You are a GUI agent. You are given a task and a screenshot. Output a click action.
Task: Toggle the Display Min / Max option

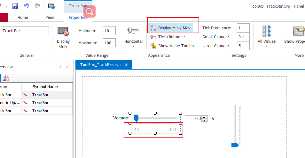pos(170,28)
